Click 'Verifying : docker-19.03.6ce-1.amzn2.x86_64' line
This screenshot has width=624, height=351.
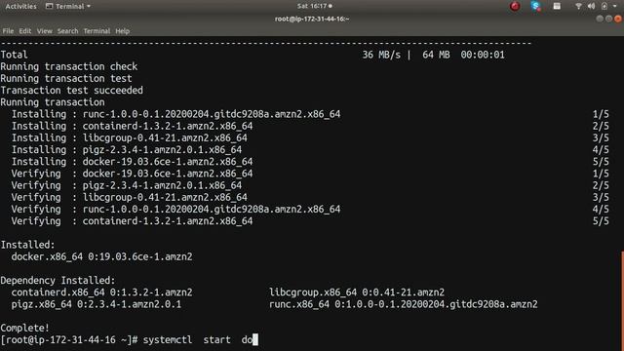click(x=133, y=174)
